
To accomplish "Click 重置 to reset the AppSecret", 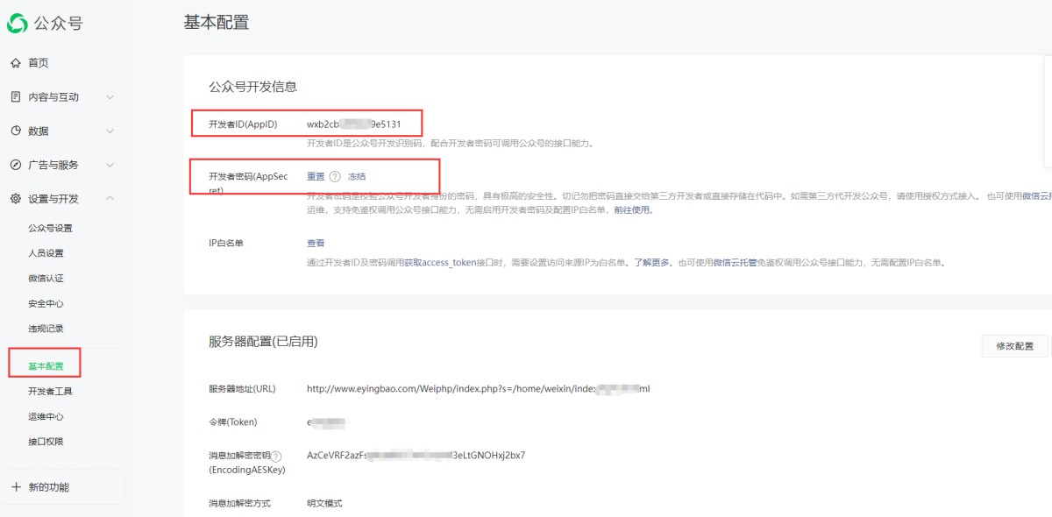I will coord(316,176).
